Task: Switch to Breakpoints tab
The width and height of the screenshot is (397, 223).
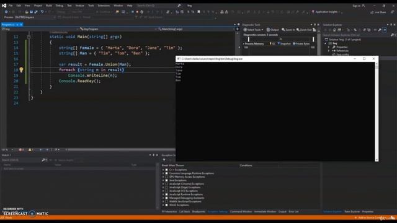Action: (x=198, y=212)
